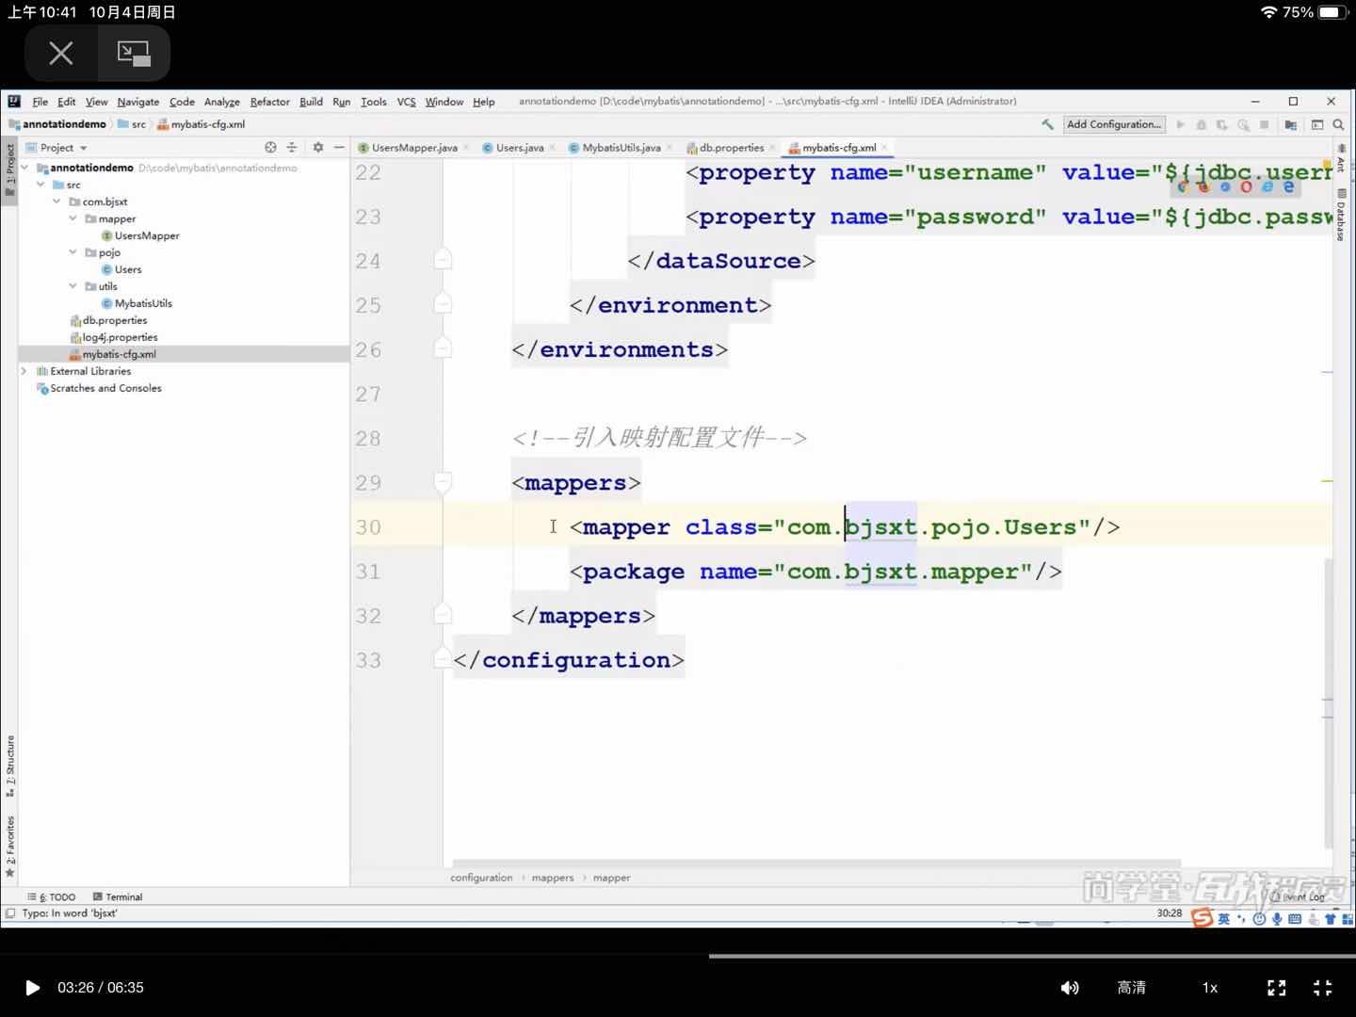The image size is (1356, 1017).
Task: Open the 6: TODO tool window
Action: point(53,897)
